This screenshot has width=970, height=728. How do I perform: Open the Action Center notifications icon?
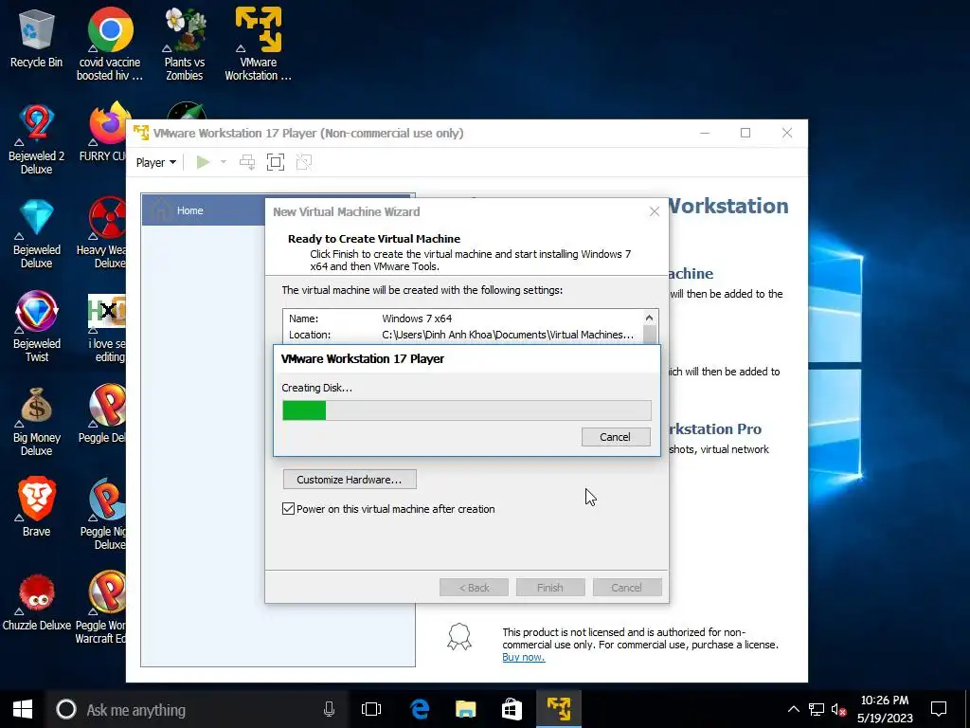click(939, 709)
